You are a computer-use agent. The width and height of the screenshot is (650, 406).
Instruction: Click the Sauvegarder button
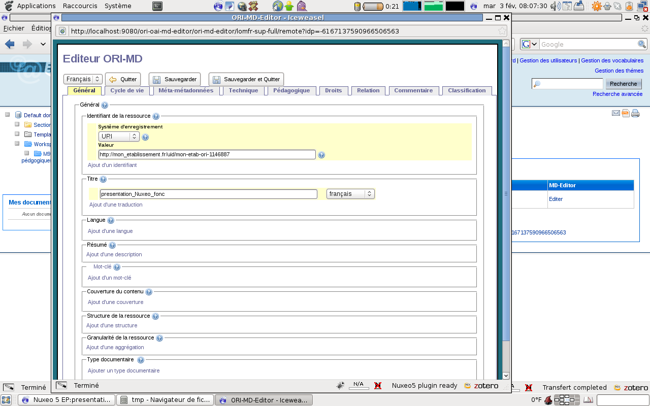pos(175,79)
